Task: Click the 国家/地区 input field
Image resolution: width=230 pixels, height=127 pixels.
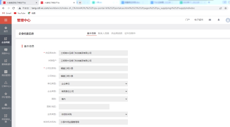Action: 84,106
